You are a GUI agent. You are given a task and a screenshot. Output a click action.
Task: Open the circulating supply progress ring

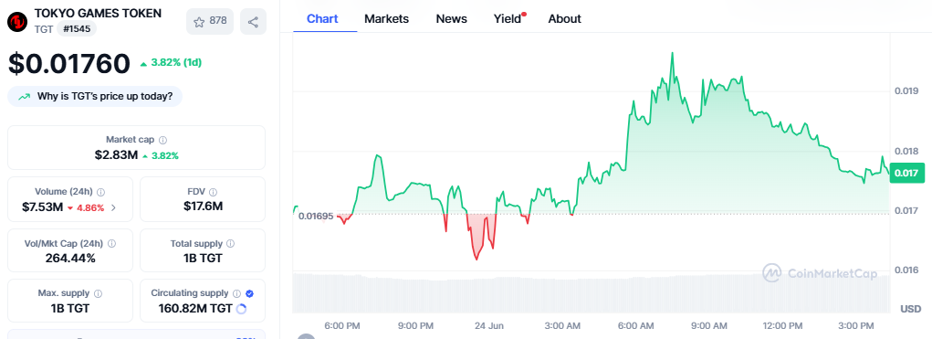241,309
